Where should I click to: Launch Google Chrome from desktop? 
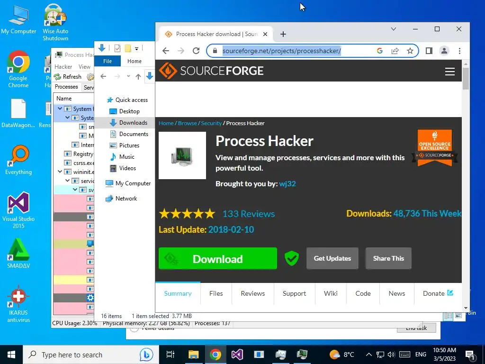pos(18,69)
